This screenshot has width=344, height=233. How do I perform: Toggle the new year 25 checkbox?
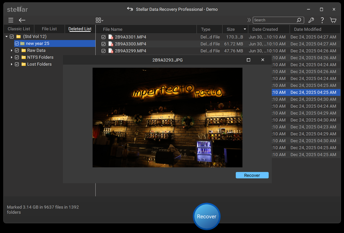[x=17, y=44]
